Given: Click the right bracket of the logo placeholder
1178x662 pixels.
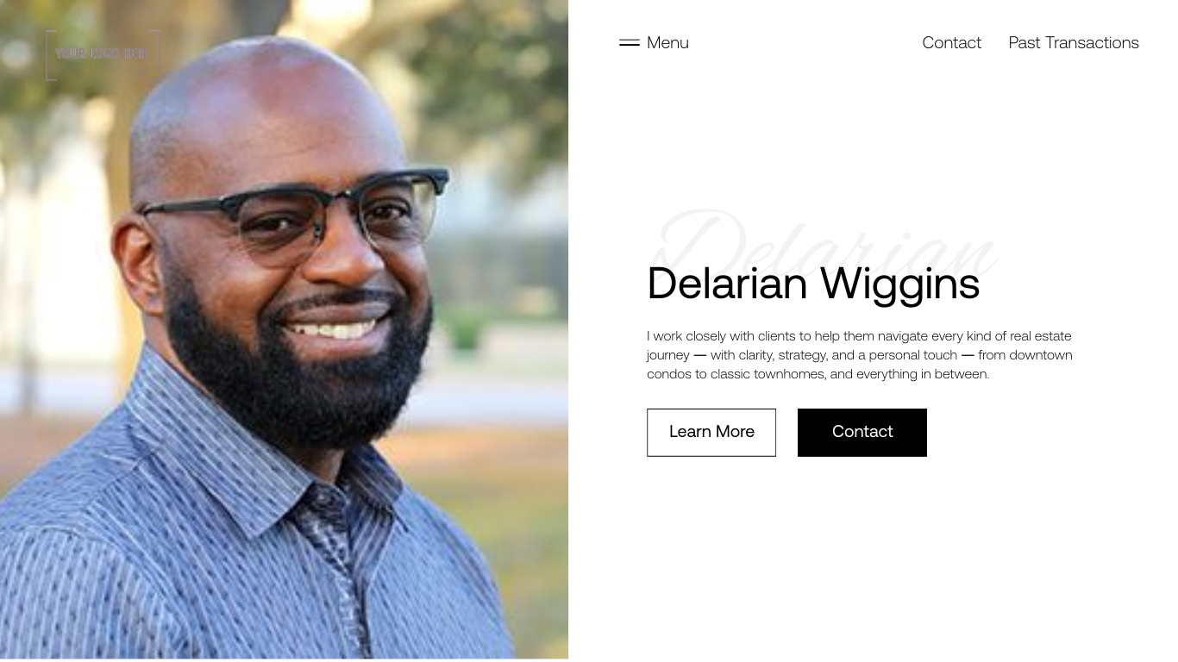Looking at the screenshot, I should coord(155,55).
